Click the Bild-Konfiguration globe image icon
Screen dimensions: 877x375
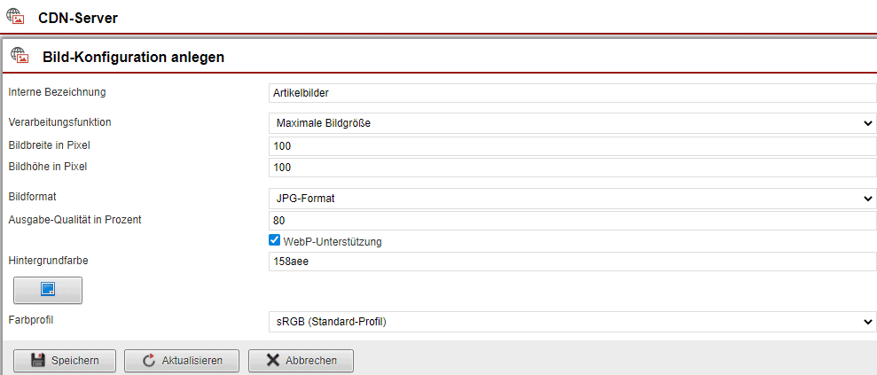click(20, 56)
